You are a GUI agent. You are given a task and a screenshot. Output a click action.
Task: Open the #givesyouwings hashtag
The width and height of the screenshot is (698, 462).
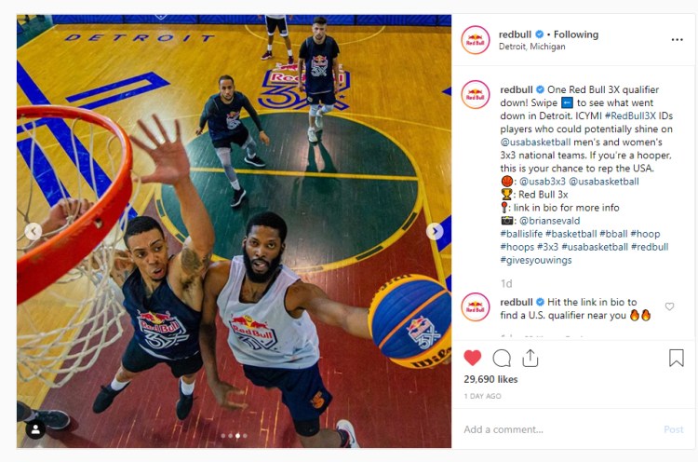click(x=535, y=260)
